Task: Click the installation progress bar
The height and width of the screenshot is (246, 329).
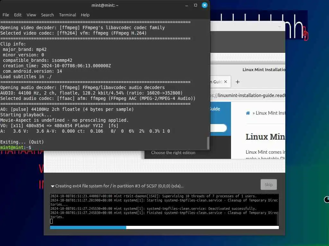Action: [164, 228]
